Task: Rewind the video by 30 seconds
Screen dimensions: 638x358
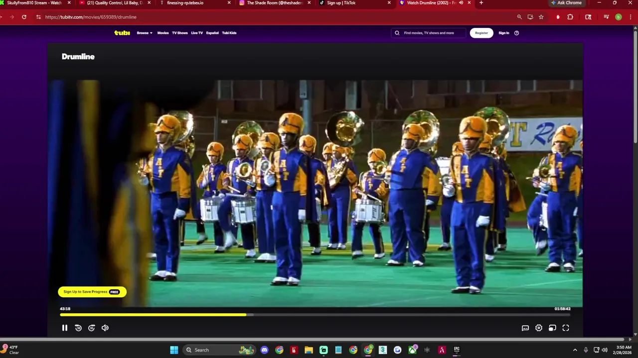Action: [78, 328]
